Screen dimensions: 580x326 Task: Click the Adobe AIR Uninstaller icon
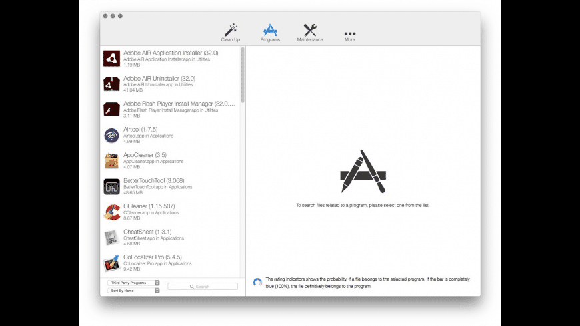tap(111, 84)
